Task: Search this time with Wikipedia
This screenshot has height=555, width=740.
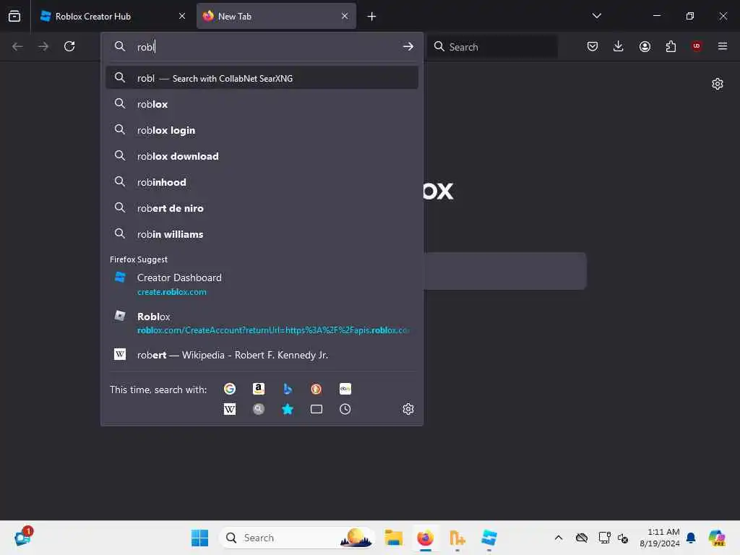Action: tap(230, 409)
